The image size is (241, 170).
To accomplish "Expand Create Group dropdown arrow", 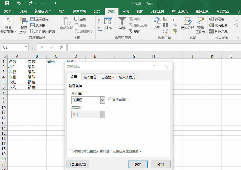I will pos(228,19).
